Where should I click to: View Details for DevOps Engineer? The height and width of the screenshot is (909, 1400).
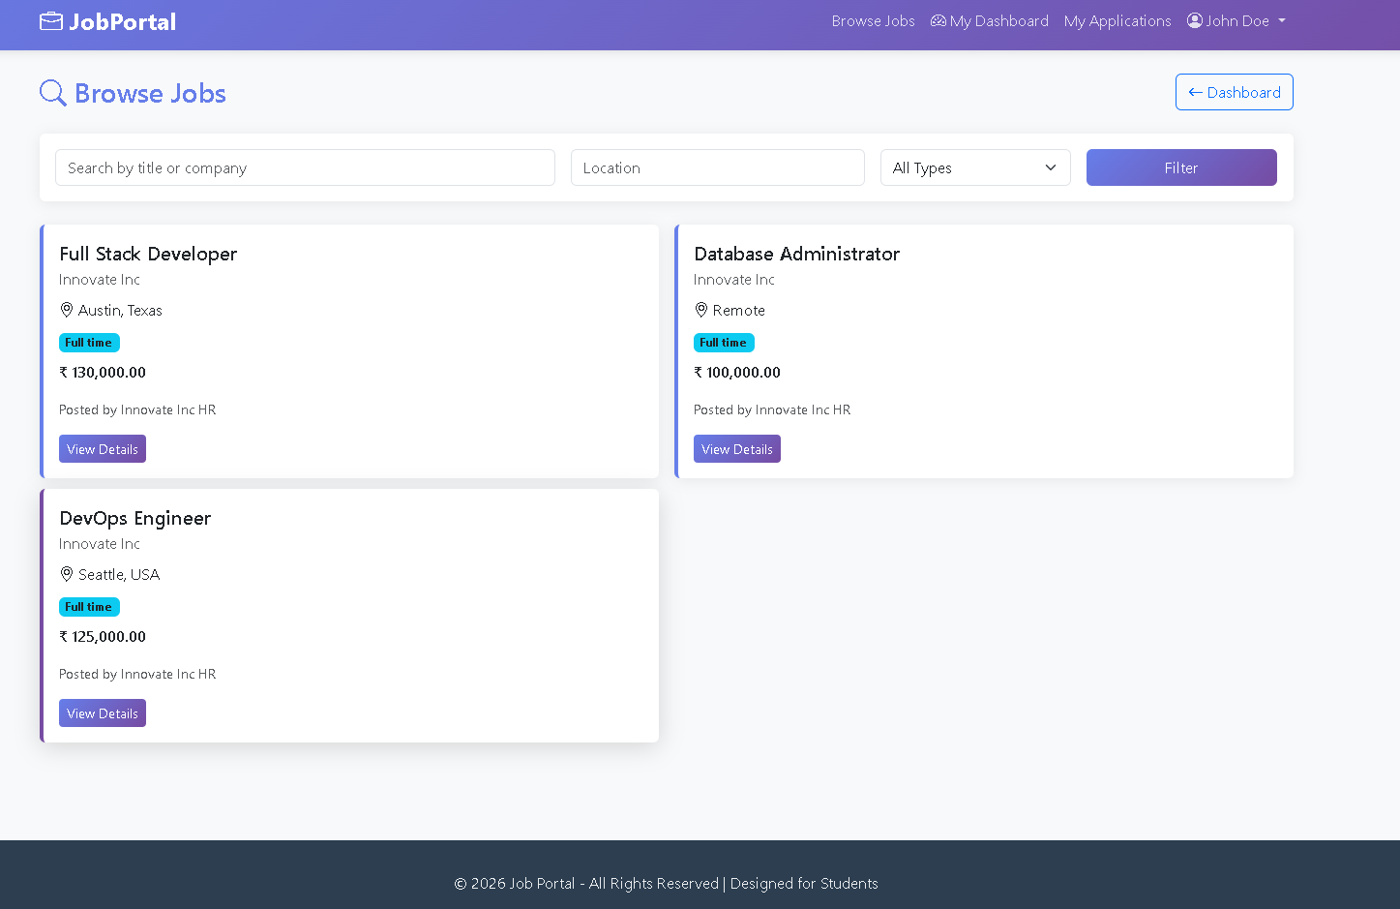(103, 713)
